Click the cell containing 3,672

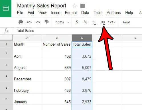[x=82, y=53]
